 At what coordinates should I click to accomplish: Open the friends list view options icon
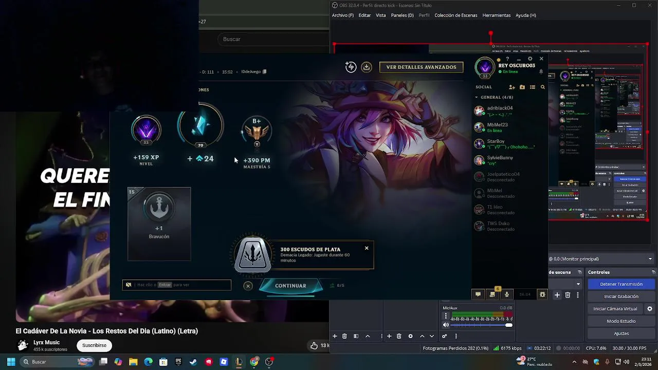tap(533, 87)
